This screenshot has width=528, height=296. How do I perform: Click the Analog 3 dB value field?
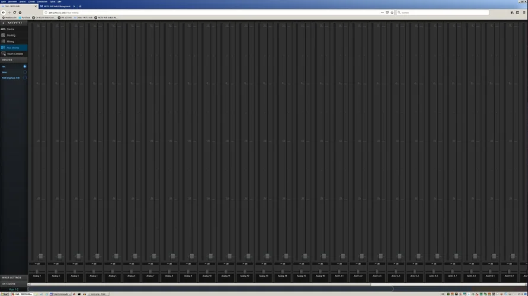pyautogui.click(x=75, y=263)
